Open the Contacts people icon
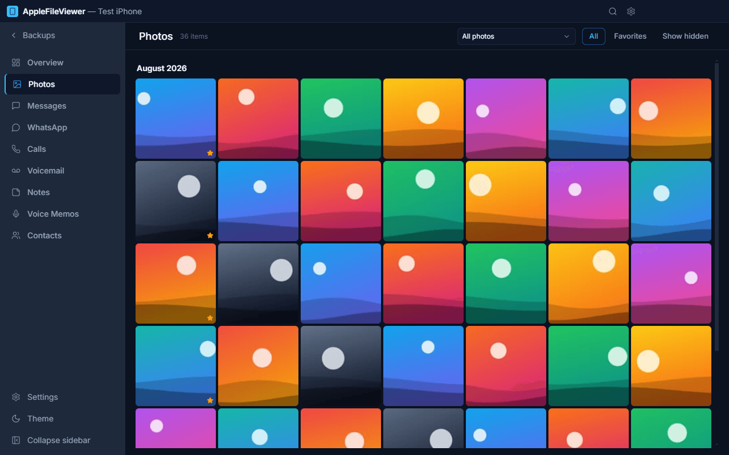Image resolution: width=729 pixels, height=455 pixels. 16,235
